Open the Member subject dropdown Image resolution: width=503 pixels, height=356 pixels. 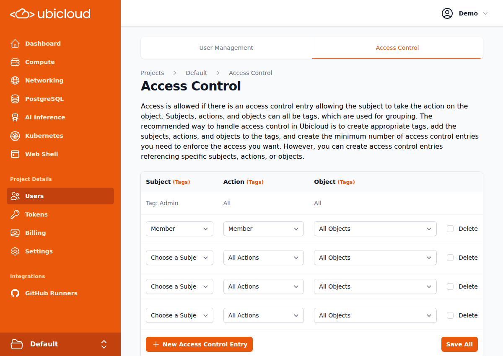click(179, 229)
